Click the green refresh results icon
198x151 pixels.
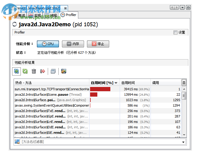click(25, 71)
